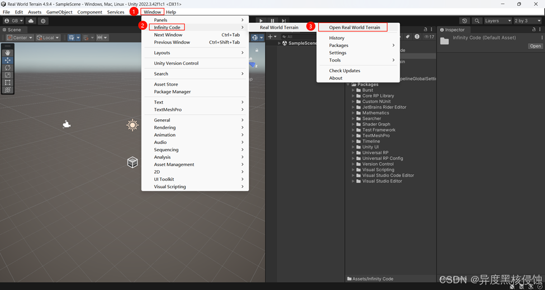Open the Project panel three-dot menu
The image size is (545, 290).
432,30
